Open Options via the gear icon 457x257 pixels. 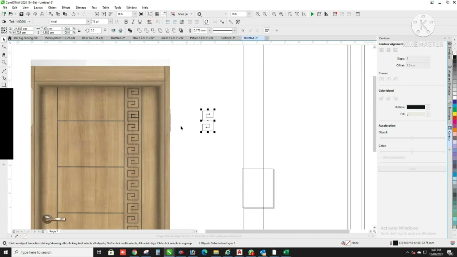199,14
